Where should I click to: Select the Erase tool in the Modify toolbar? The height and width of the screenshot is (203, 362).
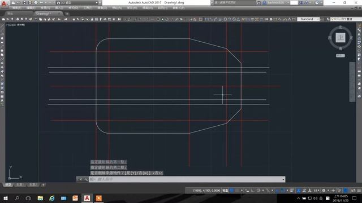(359, 26)
